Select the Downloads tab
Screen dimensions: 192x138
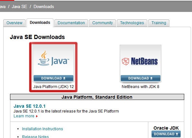[40, 23]
